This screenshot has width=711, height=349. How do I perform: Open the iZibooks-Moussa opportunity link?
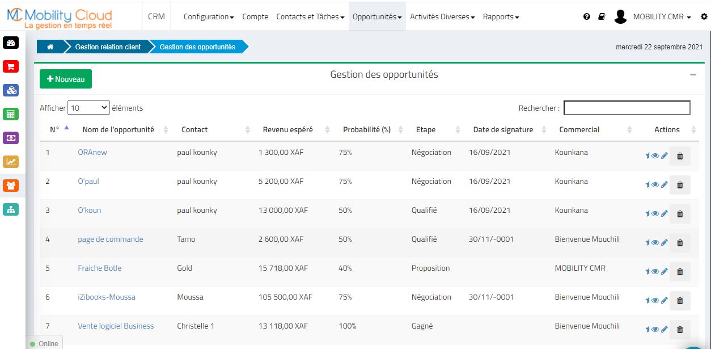[107, 297]
